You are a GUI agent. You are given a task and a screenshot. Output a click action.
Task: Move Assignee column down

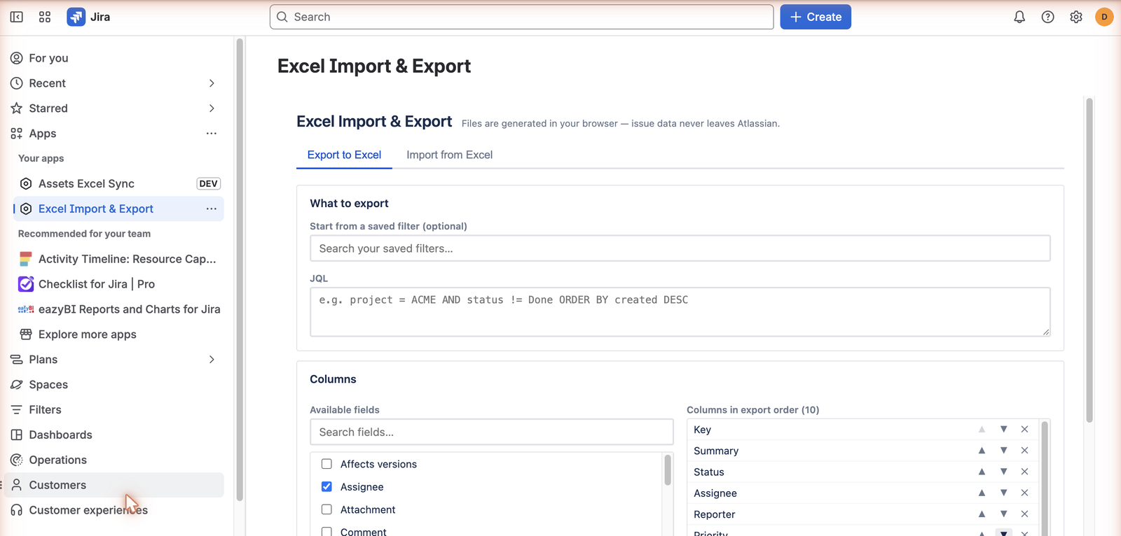coord(1003,493)
